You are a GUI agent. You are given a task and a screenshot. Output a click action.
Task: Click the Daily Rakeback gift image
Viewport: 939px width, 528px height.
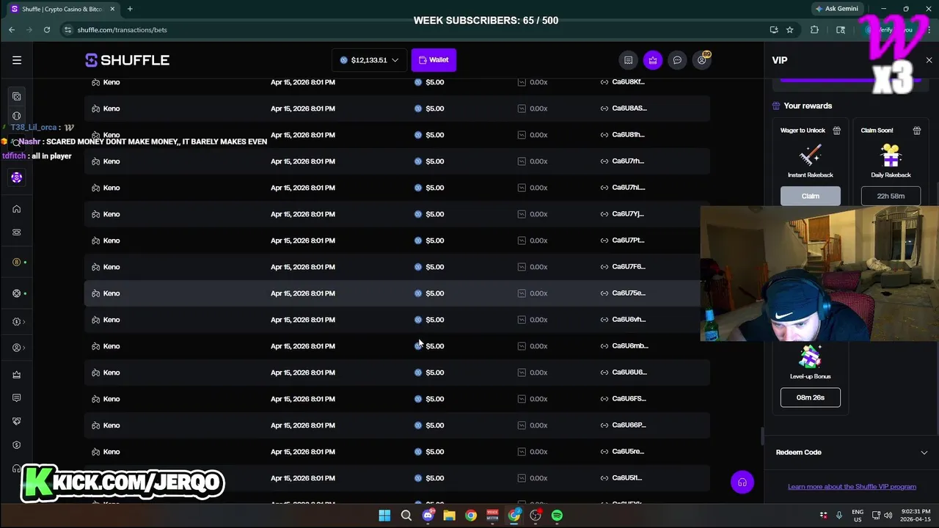[891, 155]
